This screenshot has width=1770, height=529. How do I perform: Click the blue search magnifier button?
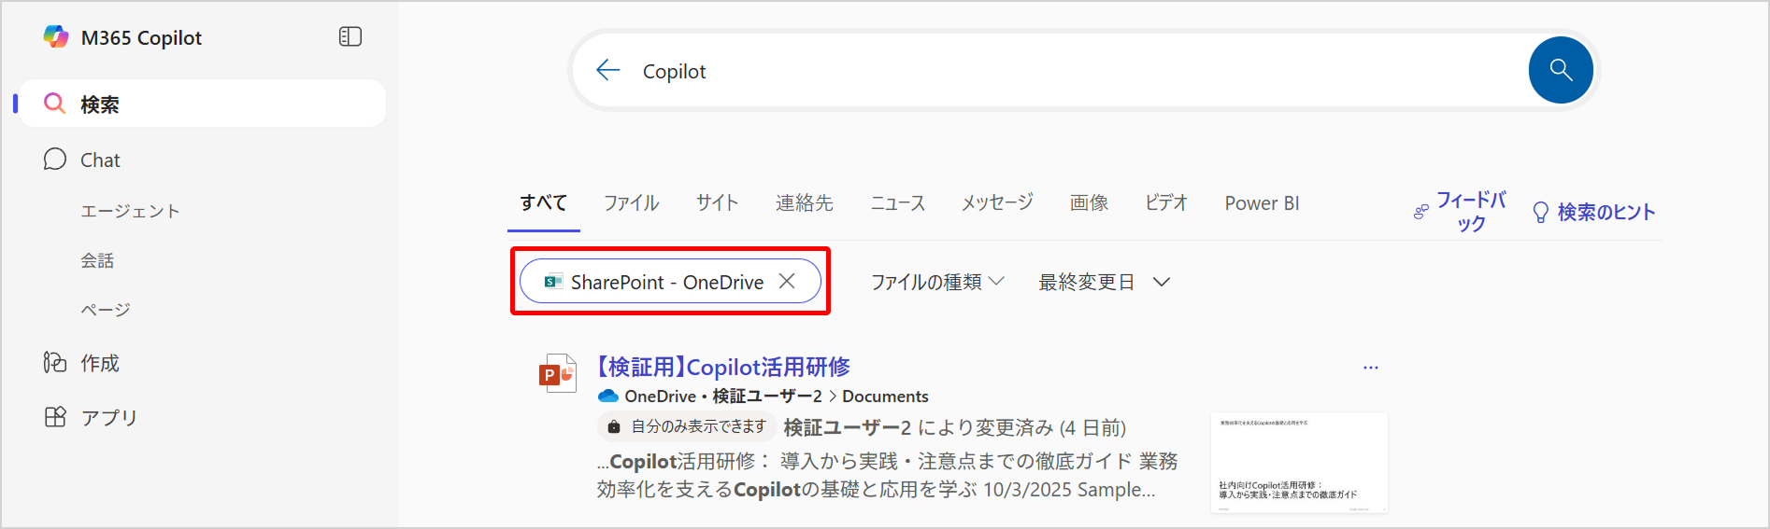pos(1560,70)
